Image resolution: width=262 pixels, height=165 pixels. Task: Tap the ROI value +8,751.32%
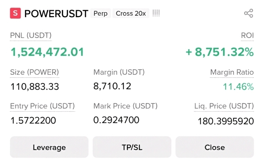tap(220, 52)
